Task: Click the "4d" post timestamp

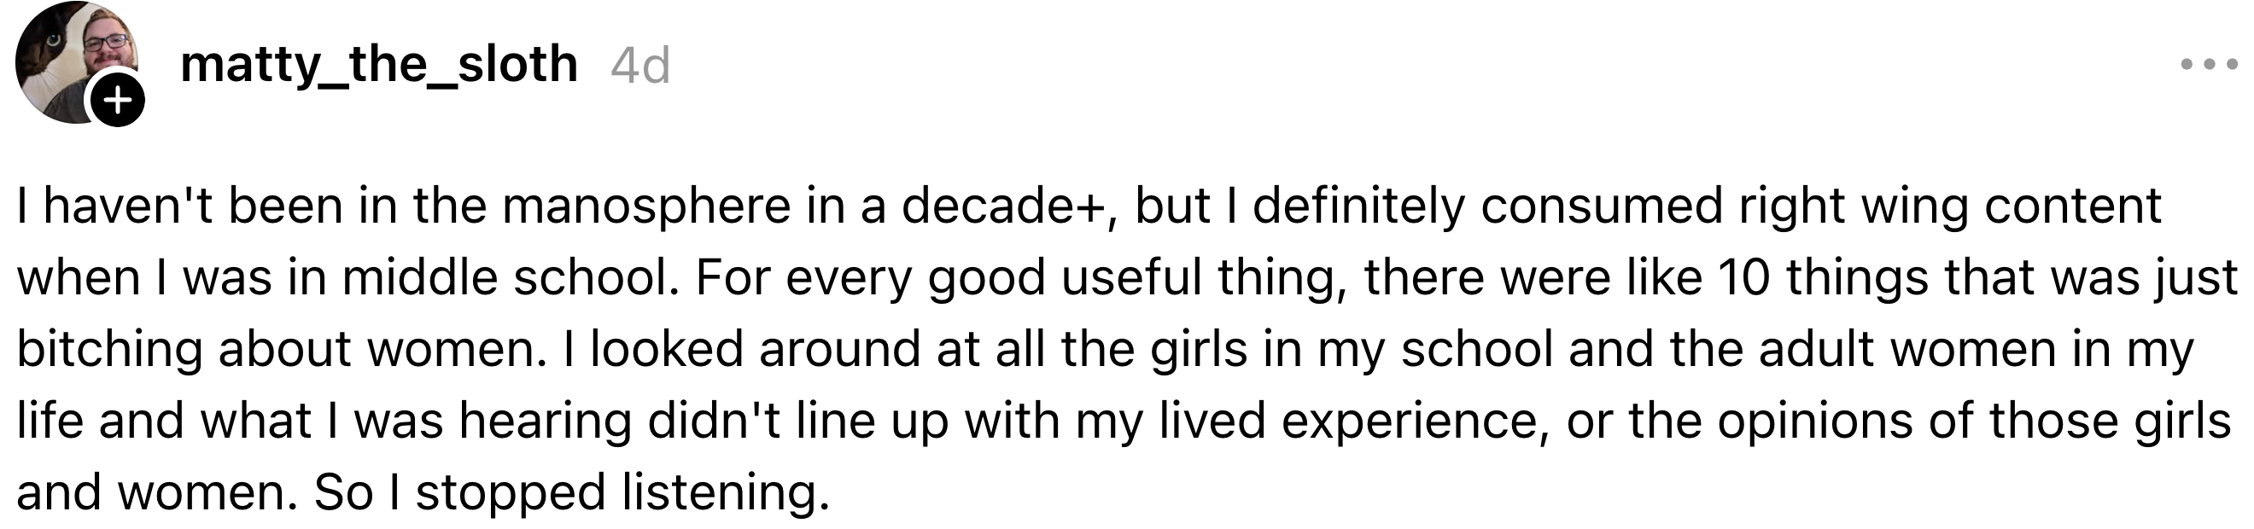Action: pyautogui.click(x=639, y=66)
